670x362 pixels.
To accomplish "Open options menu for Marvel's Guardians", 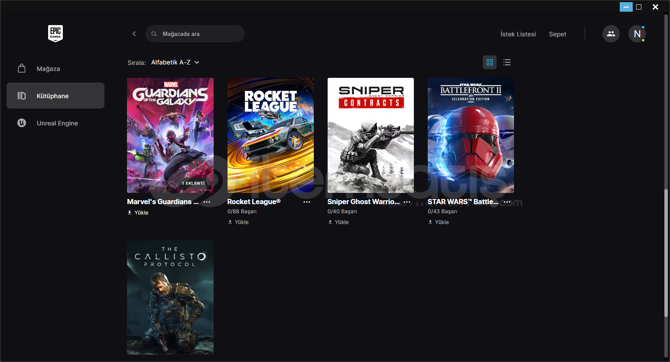I will click(x=207, y=202).
